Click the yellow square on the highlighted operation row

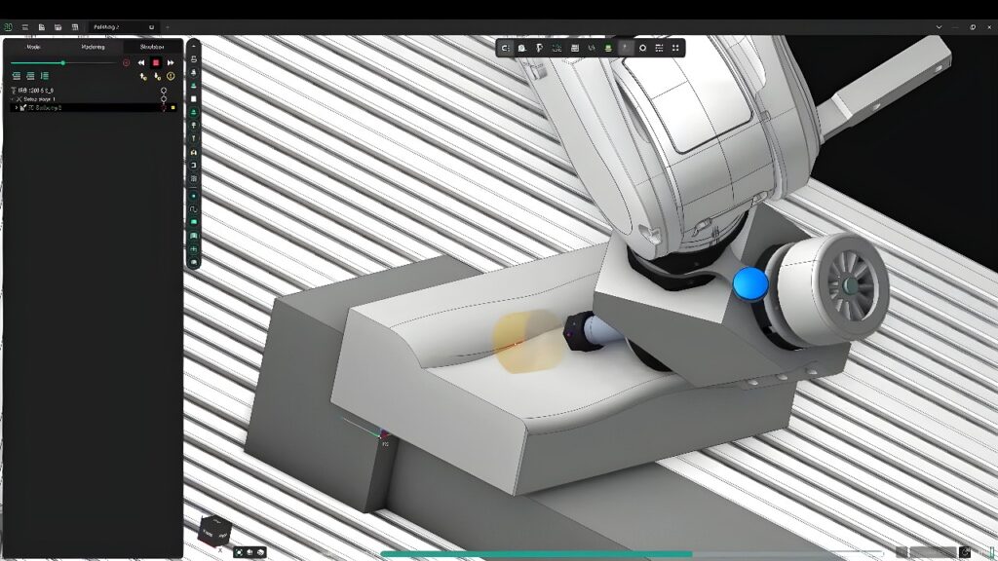173,108
